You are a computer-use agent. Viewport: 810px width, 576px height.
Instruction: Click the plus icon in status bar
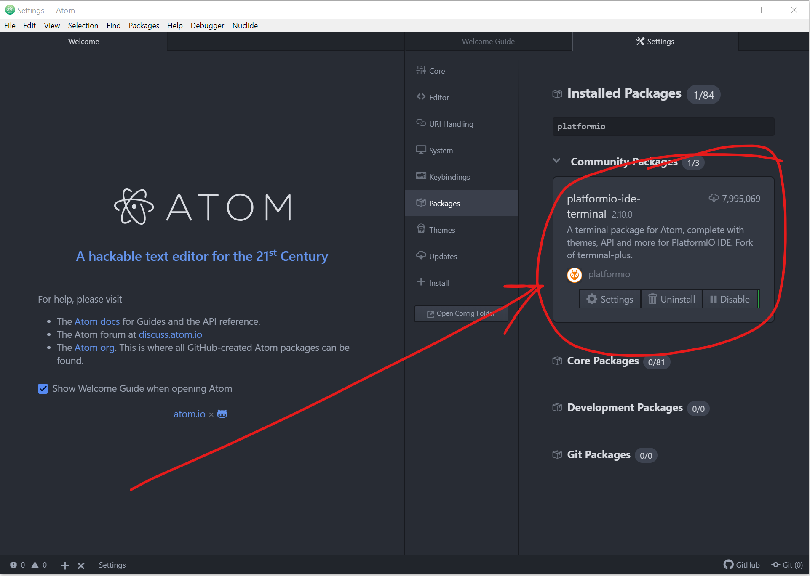65,565
